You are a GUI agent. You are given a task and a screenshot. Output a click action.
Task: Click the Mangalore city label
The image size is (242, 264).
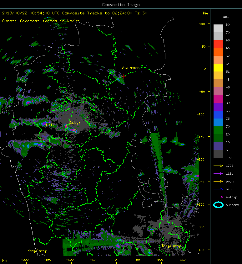point(36,251)
